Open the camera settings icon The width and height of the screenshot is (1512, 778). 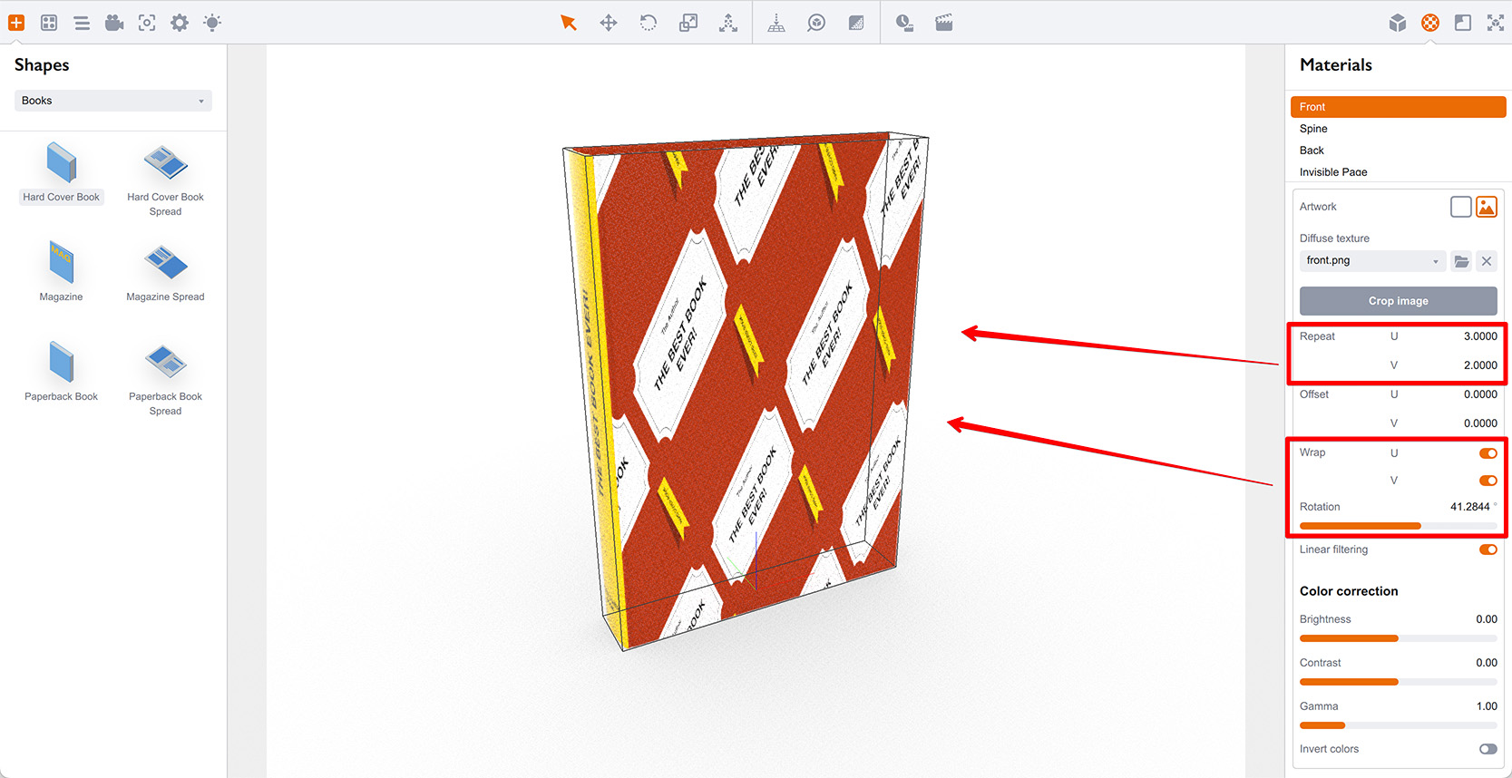[x=114, y=23]
